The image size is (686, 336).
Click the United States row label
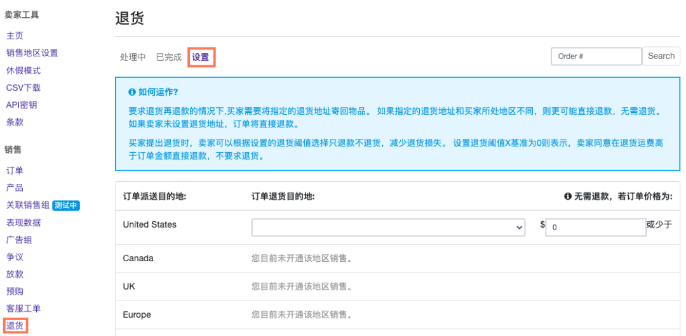click(150, 224)
